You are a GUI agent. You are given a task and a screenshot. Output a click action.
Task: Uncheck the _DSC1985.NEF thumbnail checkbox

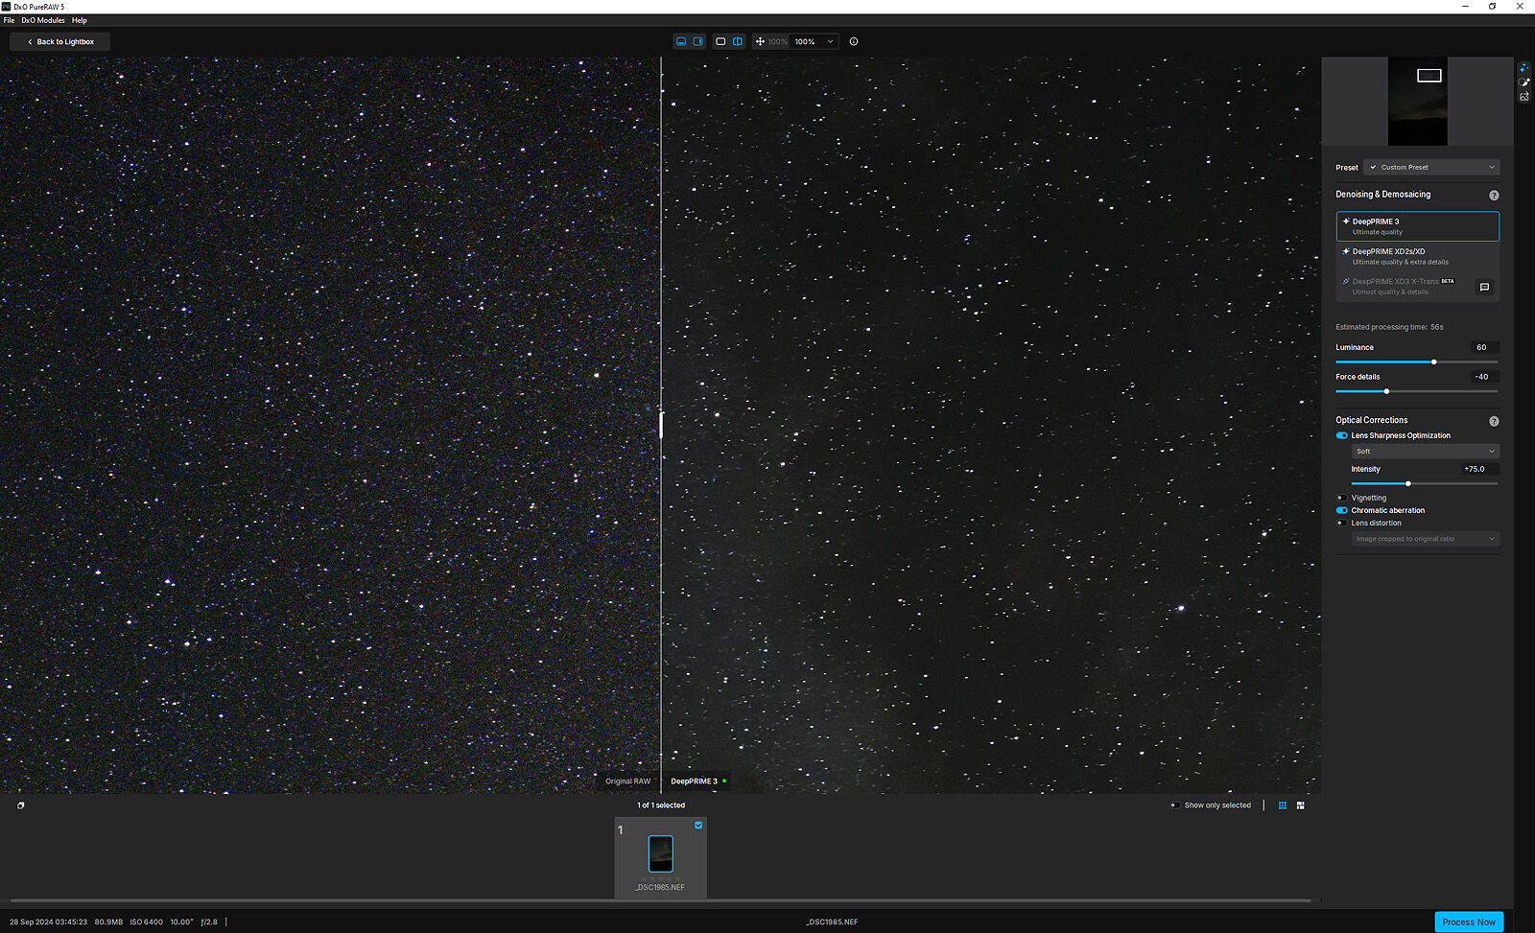[x=698, y=825]
